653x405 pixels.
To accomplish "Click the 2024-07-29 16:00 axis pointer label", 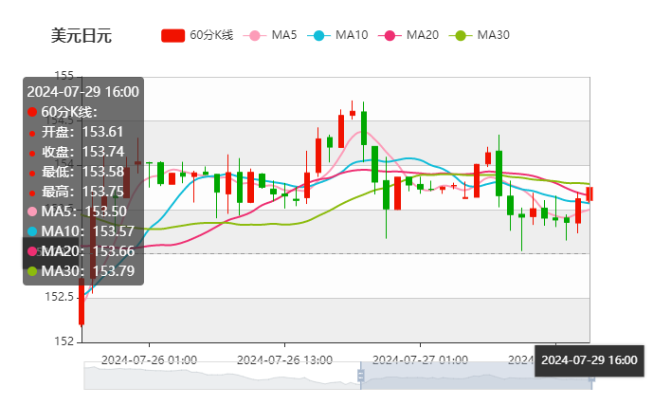I will tap(590, 360).
